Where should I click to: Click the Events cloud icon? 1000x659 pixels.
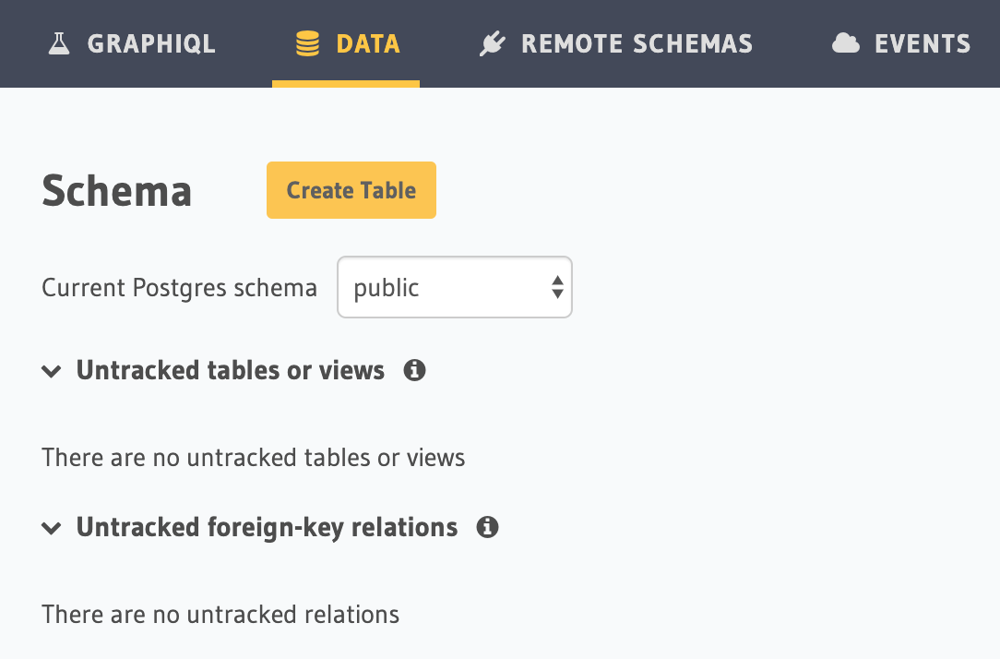[x=845, y=43]
